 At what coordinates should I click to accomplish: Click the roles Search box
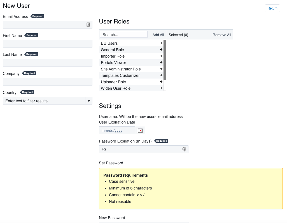[x=123, y=34]
